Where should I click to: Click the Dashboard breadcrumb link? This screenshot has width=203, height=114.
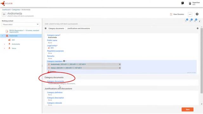pyautogui.click(x=6, y=10)
